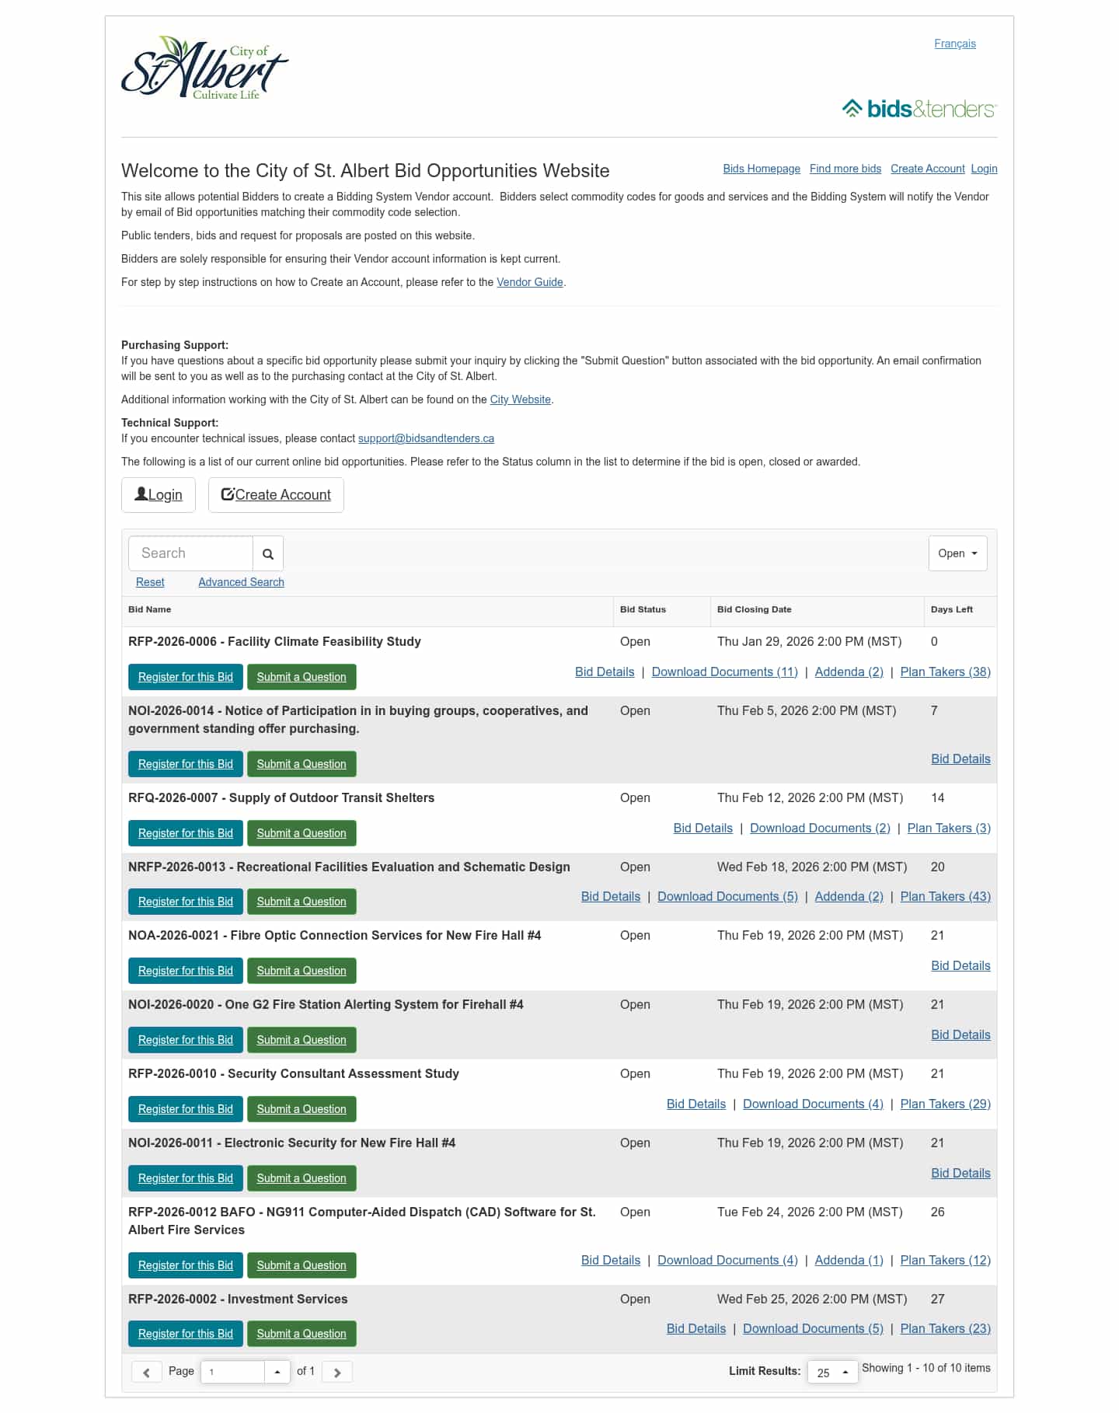Click into the Search input field
The width and height of the screenshot is (1119, 1413).
pyautogui.click(x=190, y=553)
